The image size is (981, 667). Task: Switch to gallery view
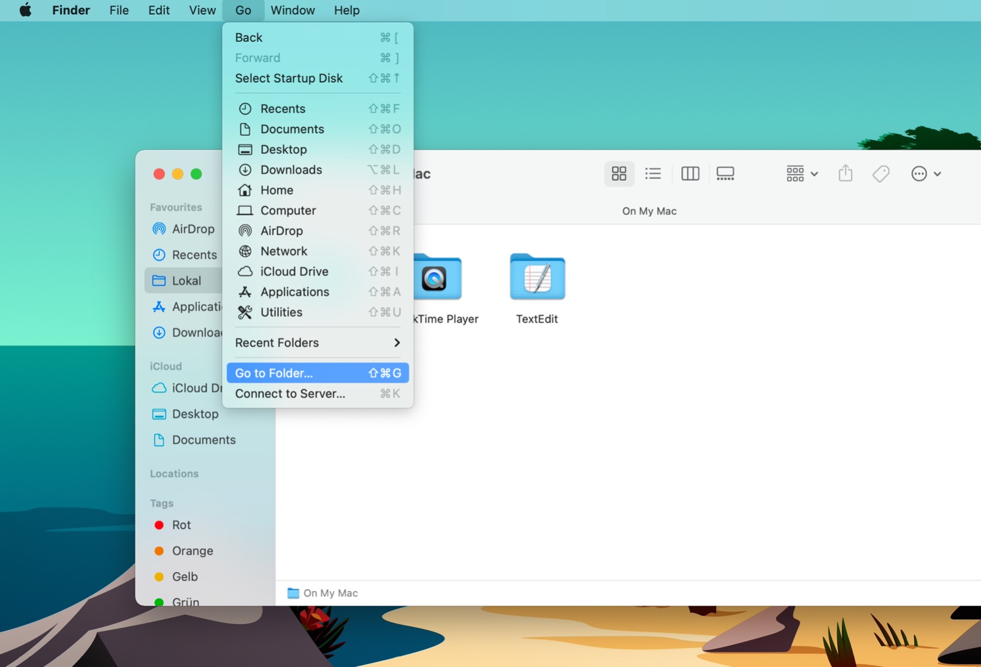tap(725, 173)
